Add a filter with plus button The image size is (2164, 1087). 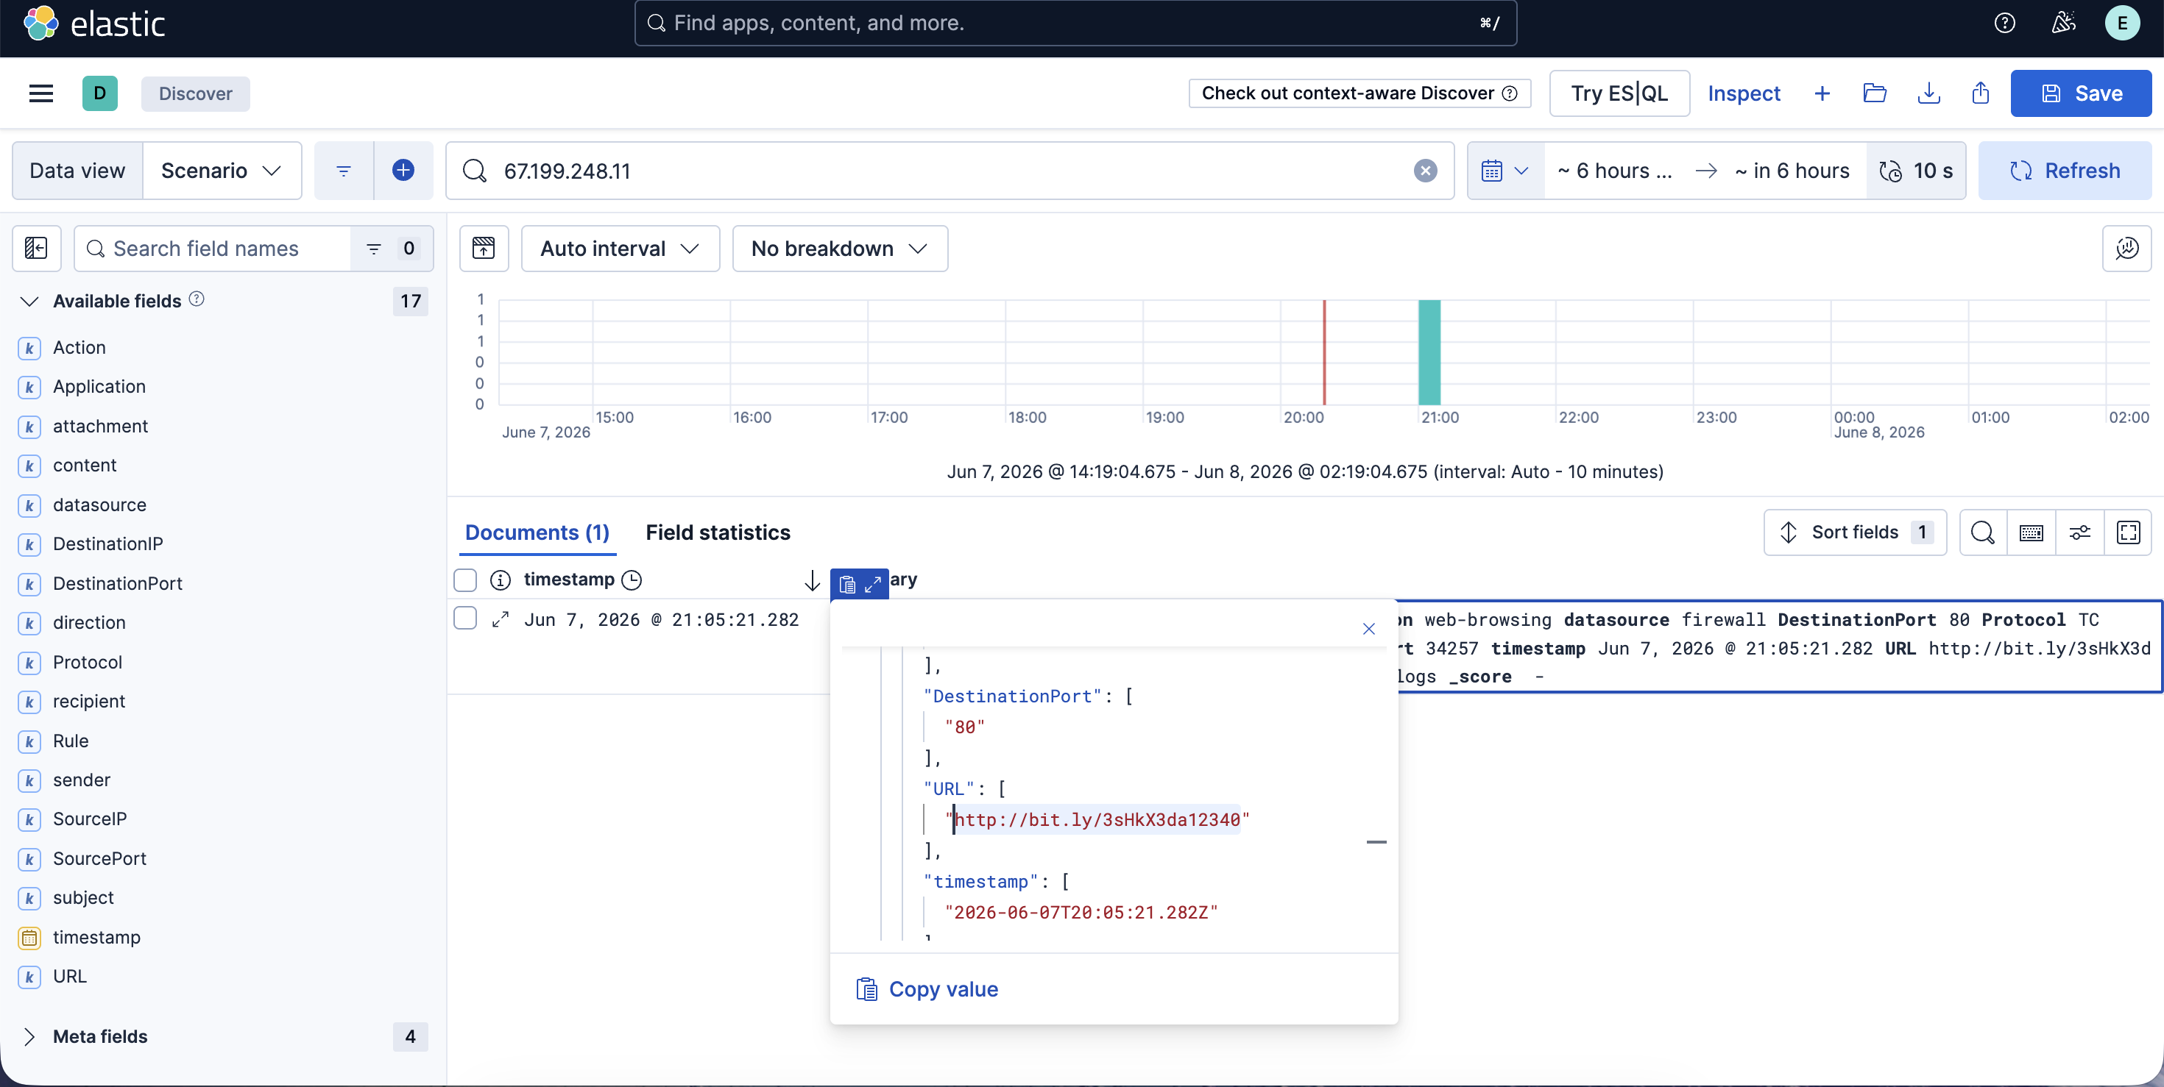tap(403, 171)
